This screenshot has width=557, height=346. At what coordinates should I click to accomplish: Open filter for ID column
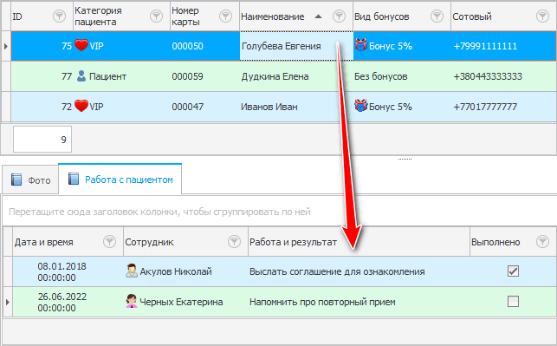[59, 16]
